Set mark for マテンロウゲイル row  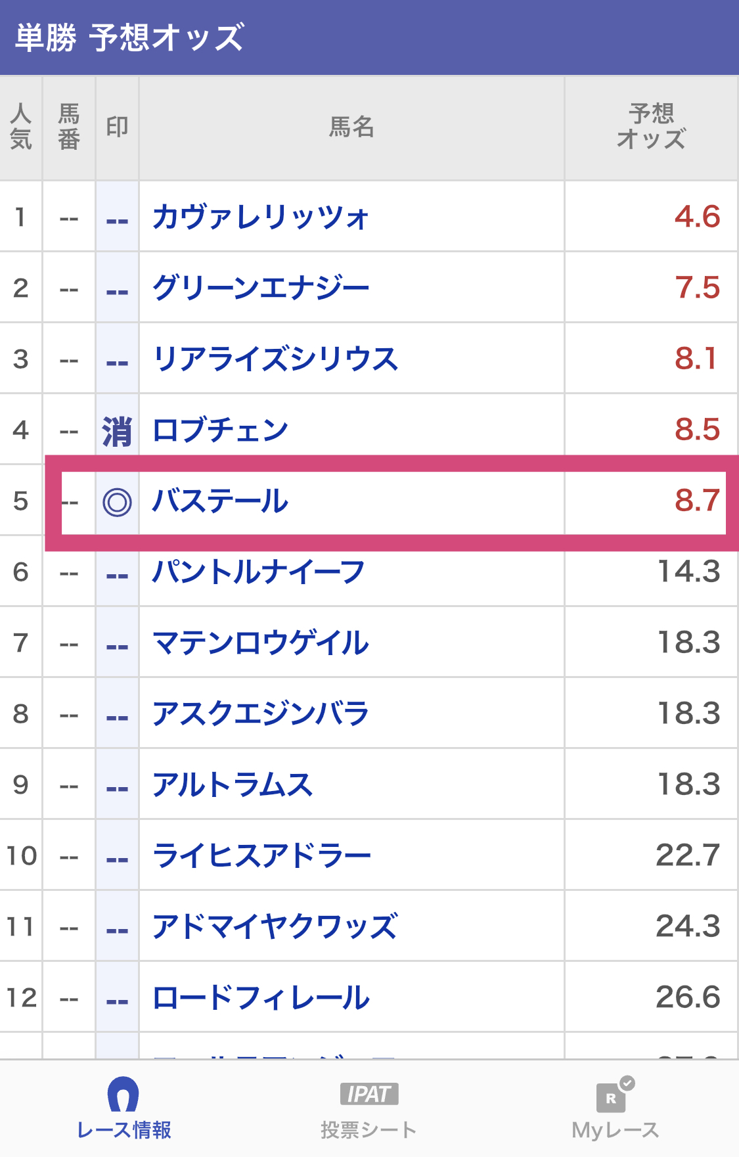click(x=117, y=644)
